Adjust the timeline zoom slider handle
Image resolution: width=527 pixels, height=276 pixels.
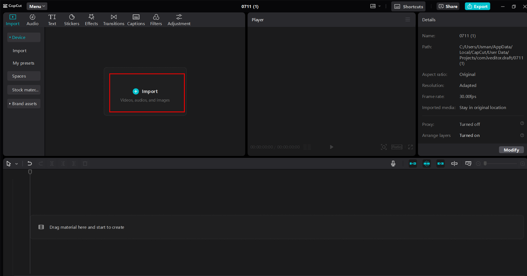point(485,163)
